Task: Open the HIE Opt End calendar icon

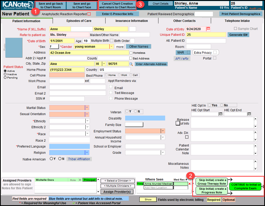Action: pyautogui.click(x=249, y=114)
